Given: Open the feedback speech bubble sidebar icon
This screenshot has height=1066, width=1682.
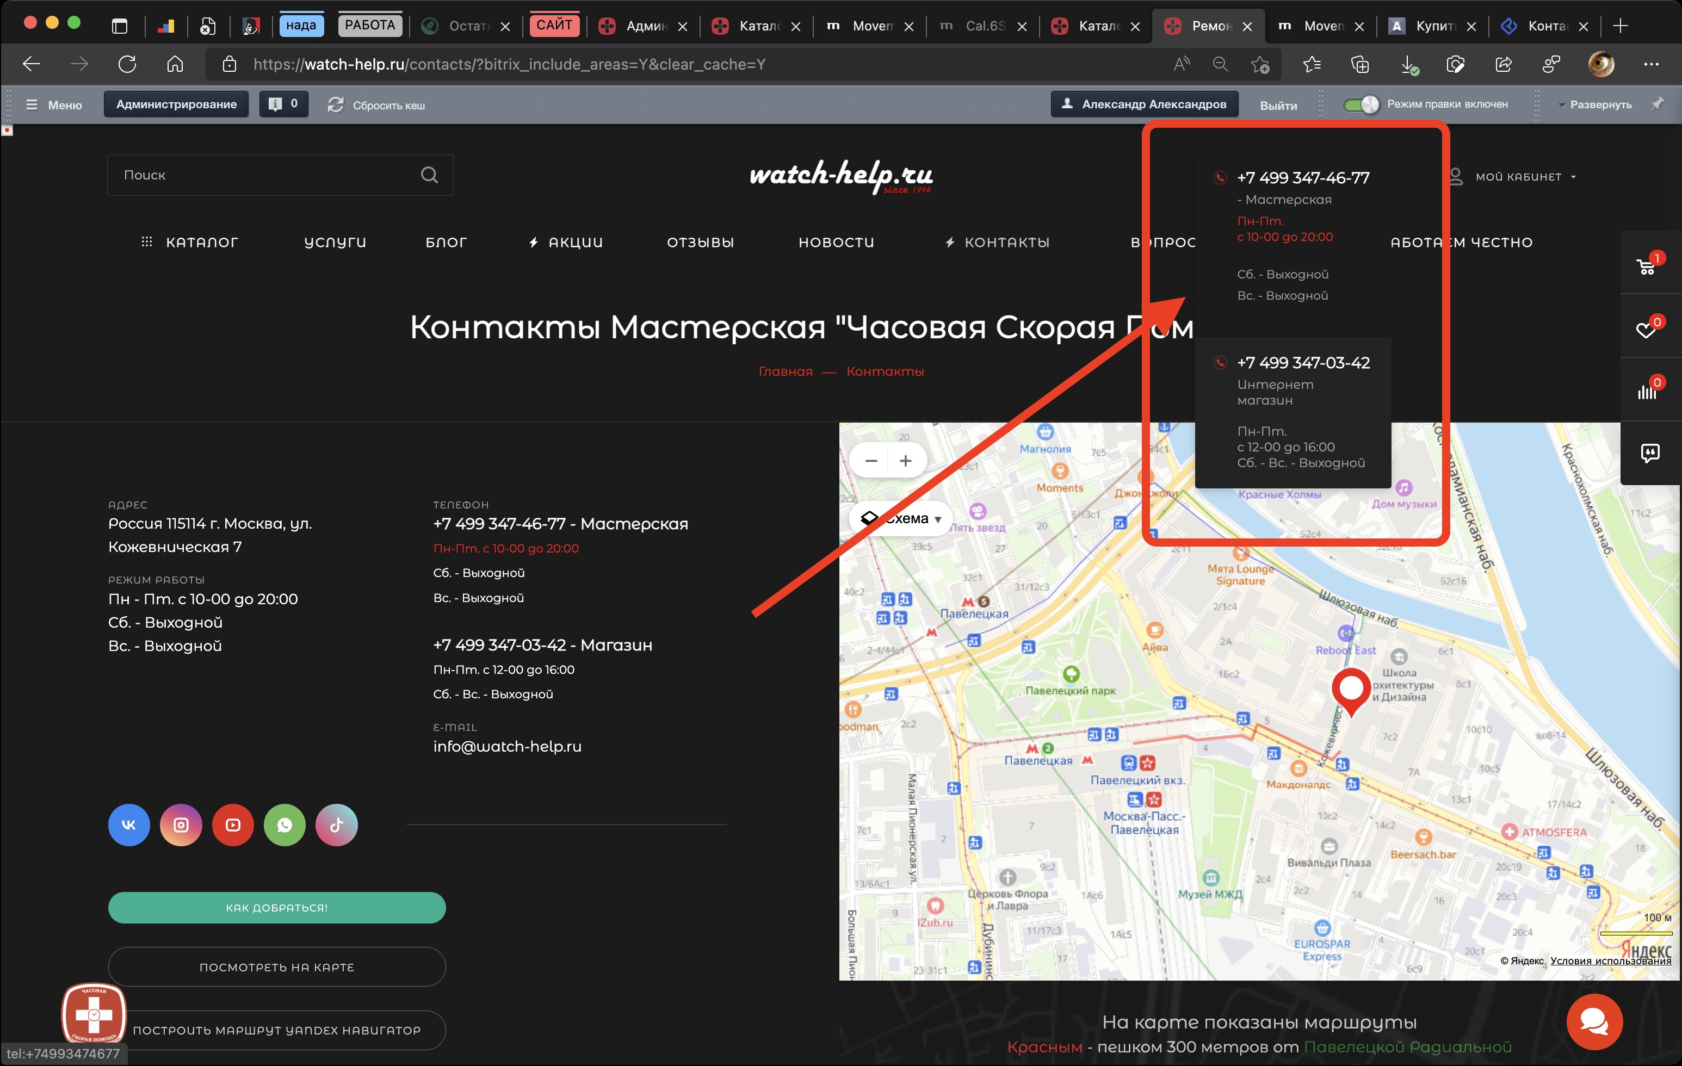Looking at the screenshot, I should pos(1650,454).
